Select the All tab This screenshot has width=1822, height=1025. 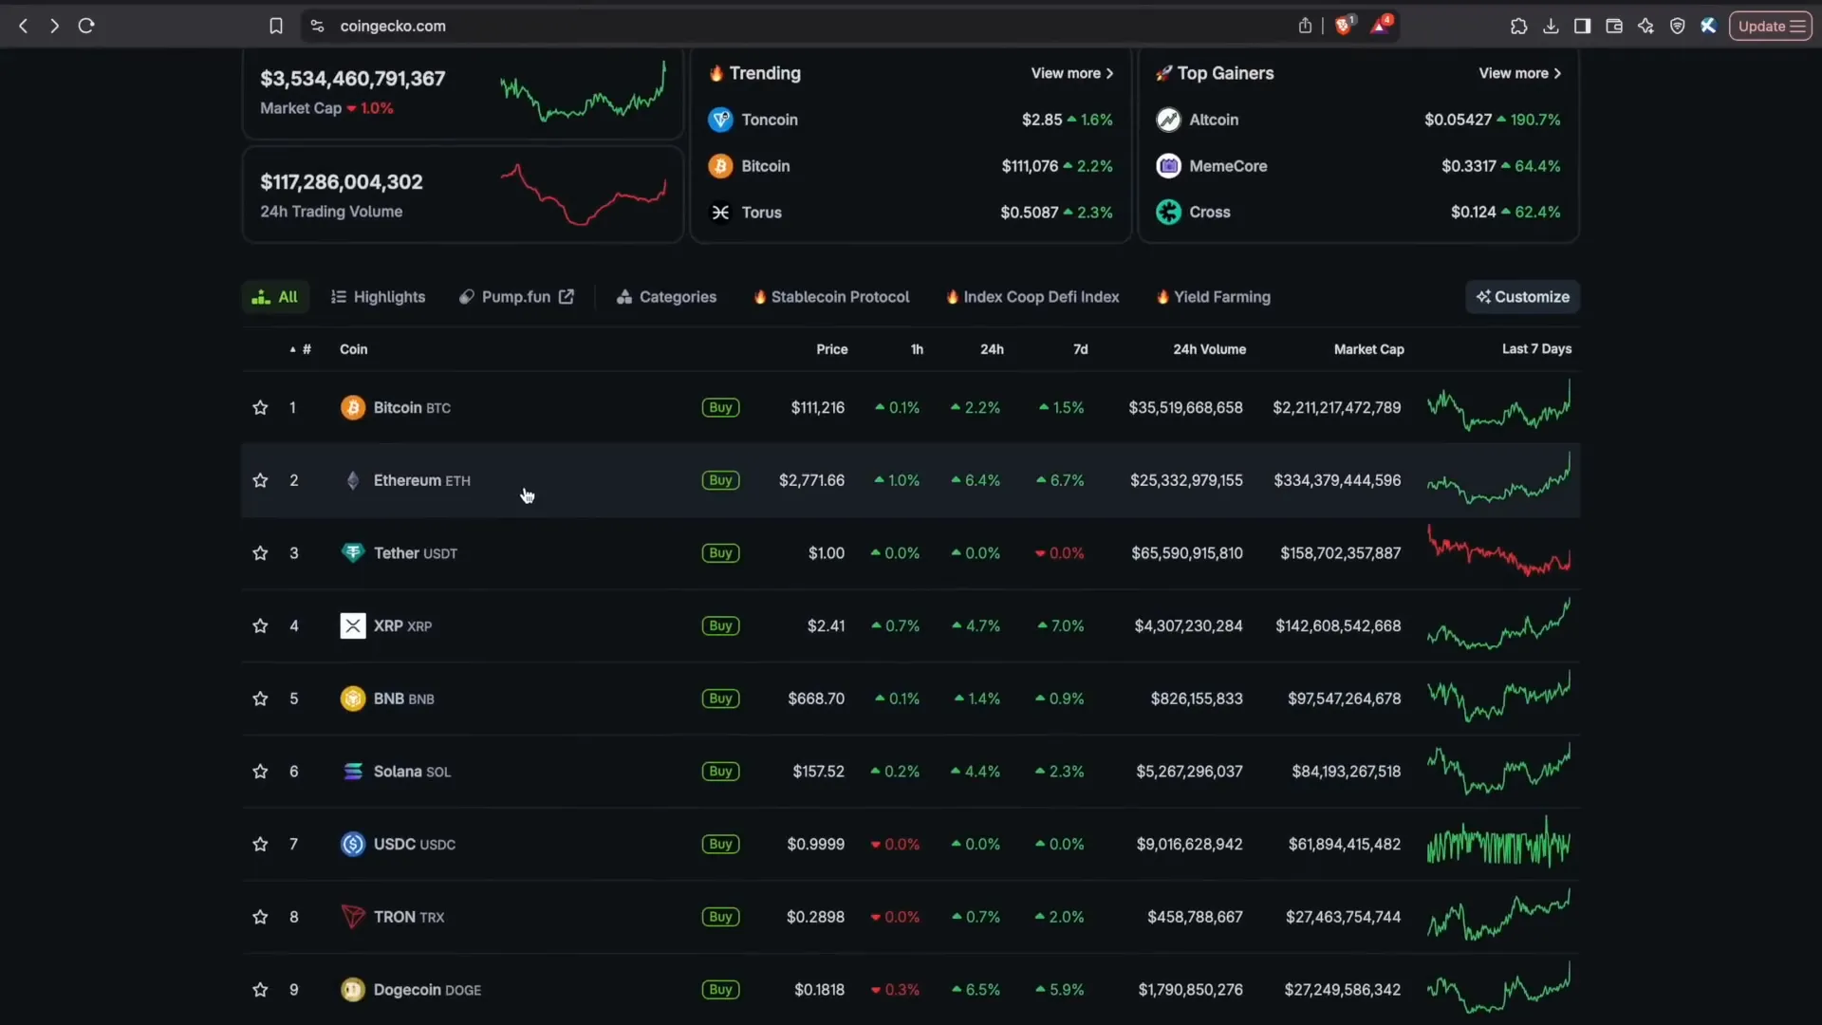coord(274,297)
